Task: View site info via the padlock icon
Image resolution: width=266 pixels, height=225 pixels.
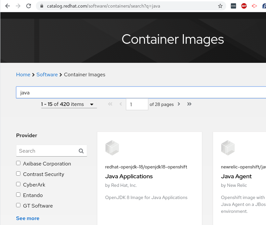Action: pyautogui.click(x=41, y=6)
